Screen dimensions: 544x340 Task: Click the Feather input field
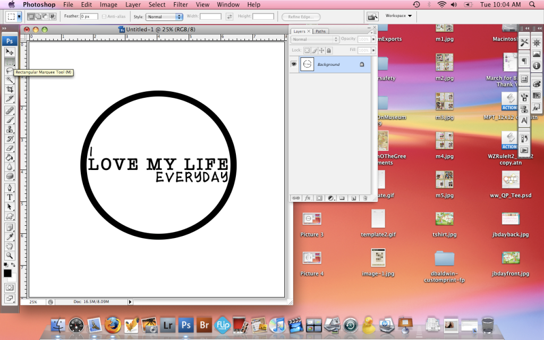pyautogui.click(x=89, y=16)
